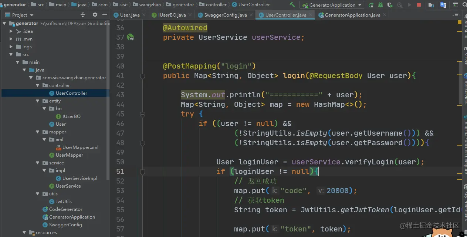Screen dimensions: 467x237
Task: Click the Build project hammer icon
Action: point(292,5)
